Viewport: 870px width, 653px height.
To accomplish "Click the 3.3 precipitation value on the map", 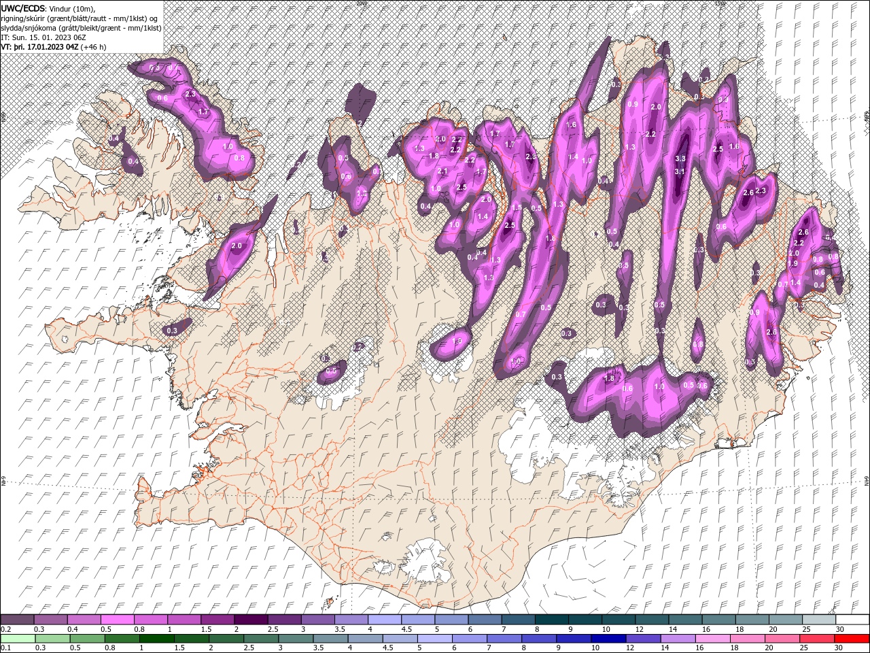I will (x=680, y=158).
